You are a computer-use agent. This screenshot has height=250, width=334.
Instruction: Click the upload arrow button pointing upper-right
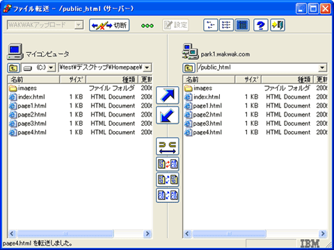pyautogui.click(x=168, y=95)
